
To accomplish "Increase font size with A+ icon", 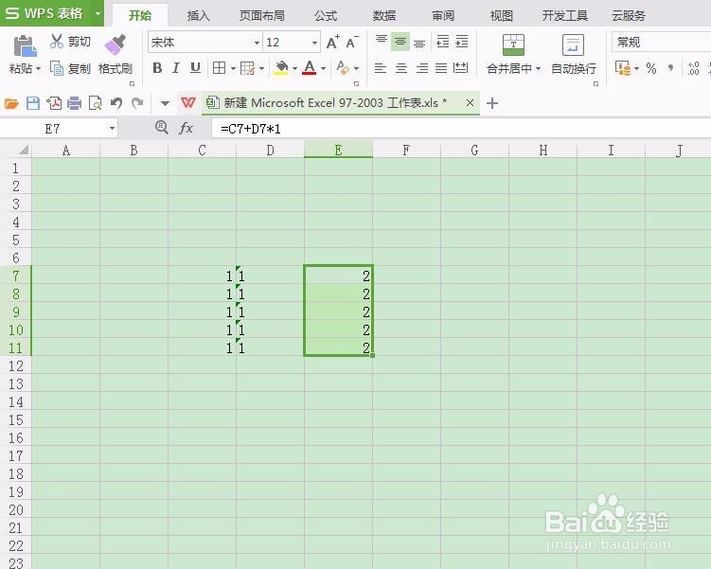I will (x=333, y=43).
